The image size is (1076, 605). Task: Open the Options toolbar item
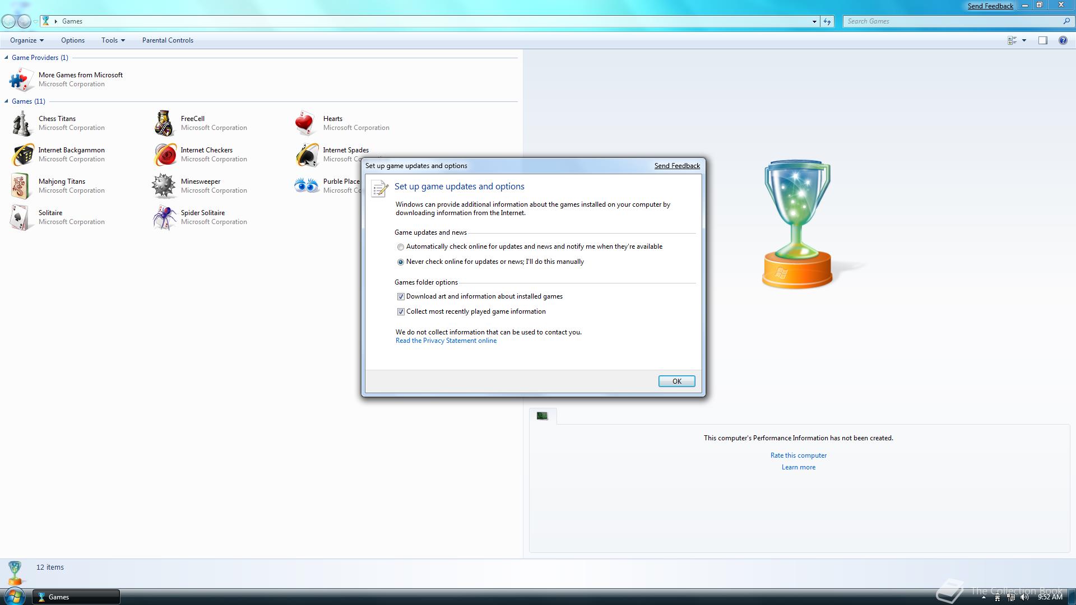coord(73,40)
